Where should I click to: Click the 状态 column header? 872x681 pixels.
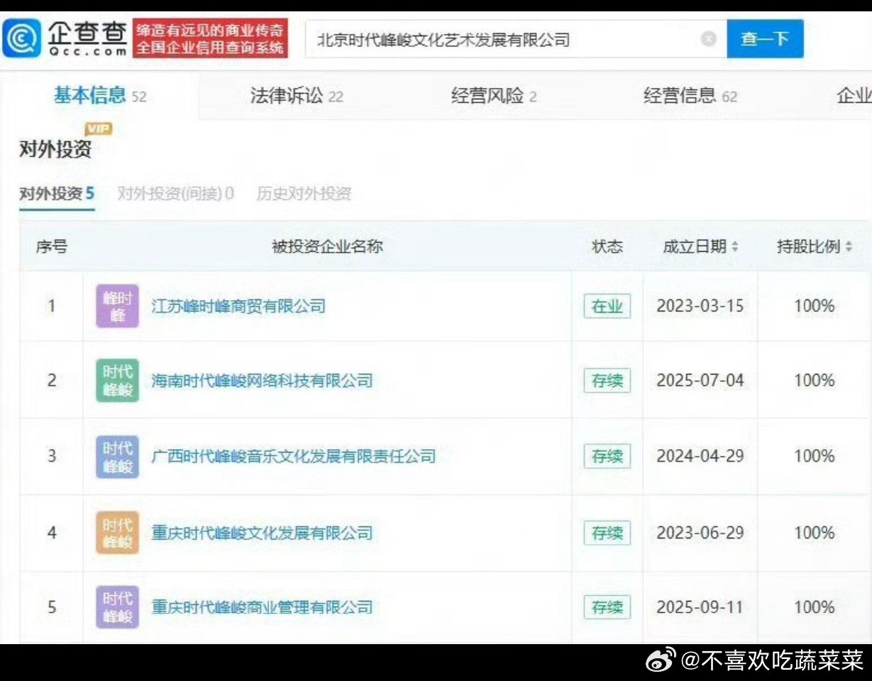pos(607,247)
